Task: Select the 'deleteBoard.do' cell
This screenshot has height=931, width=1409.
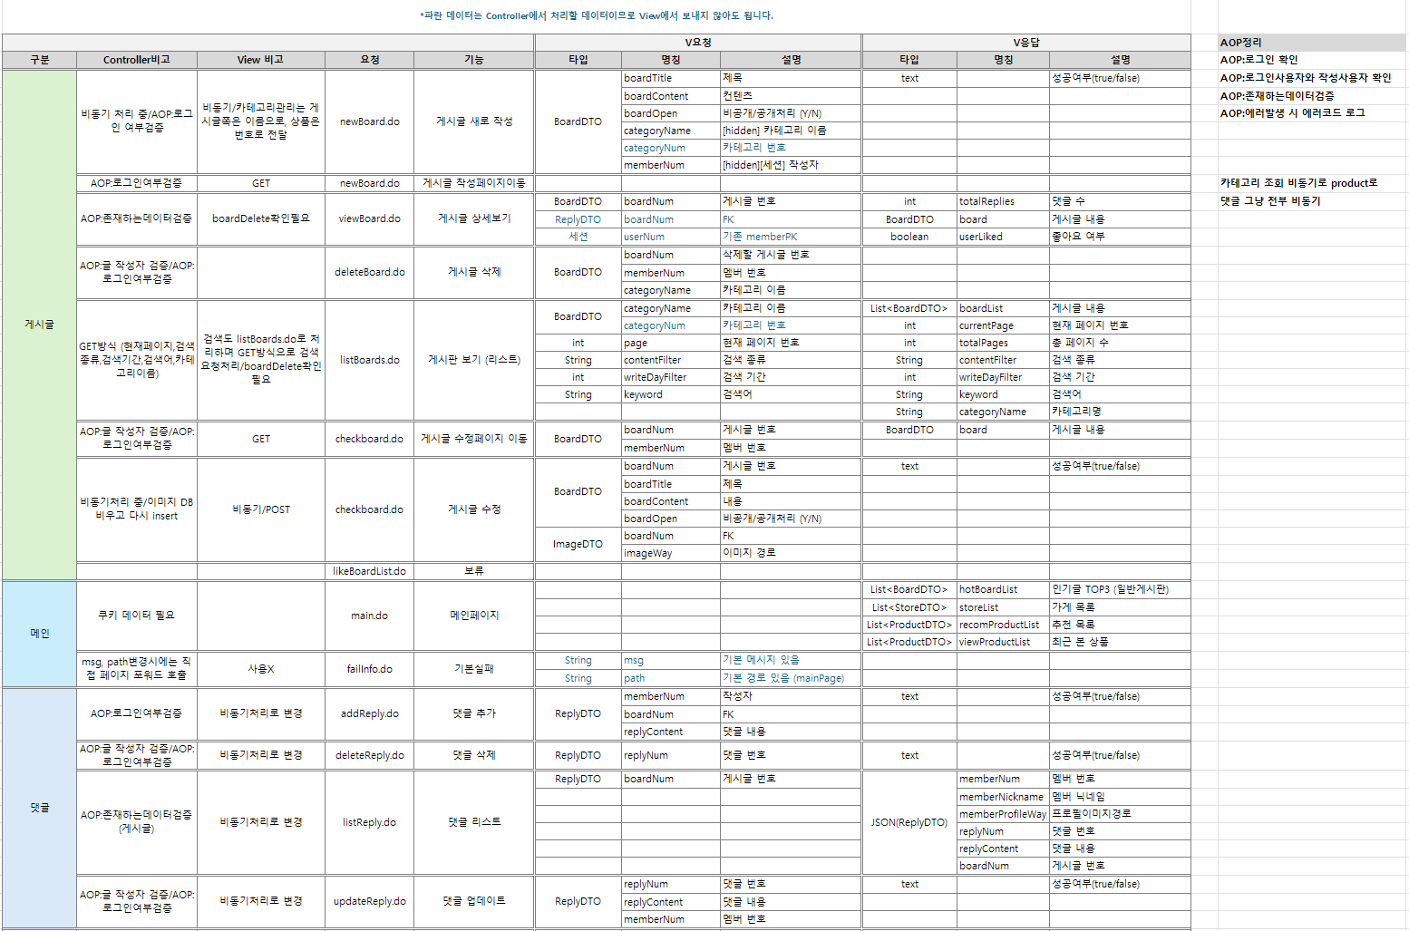Action: (370, 272)
